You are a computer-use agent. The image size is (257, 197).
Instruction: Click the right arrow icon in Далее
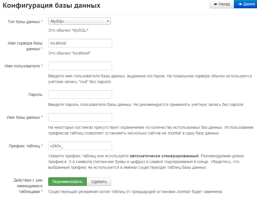pyautogui.click(x=240, y=4)
